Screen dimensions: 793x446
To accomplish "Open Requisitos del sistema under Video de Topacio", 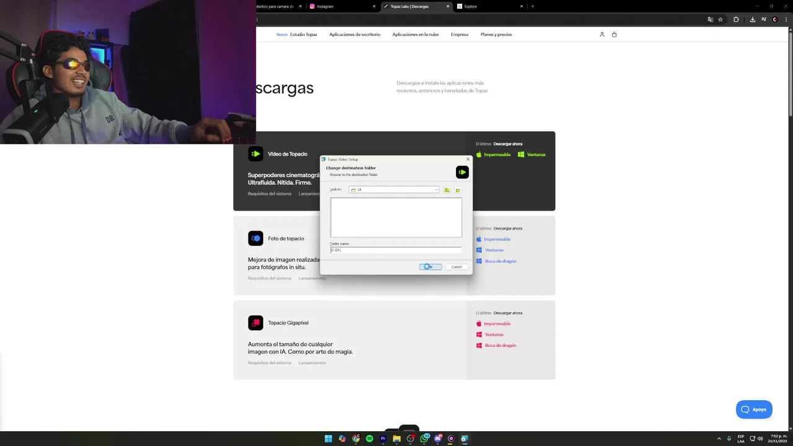I will 269,194.
